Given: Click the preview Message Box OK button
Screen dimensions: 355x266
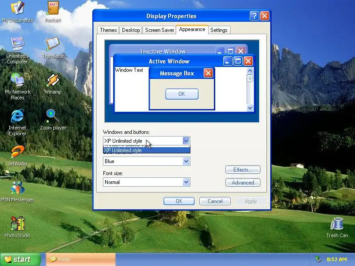Looking at the screenshot, I should pyautogui.click(x=182, y=94).
